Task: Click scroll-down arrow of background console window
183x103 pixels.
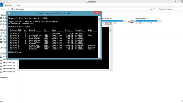Action: tap(110, 68)
